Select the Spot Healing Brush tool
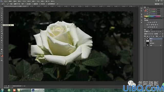Image resolution: width=164 pixels, height=92 pixels. point(2,22)
